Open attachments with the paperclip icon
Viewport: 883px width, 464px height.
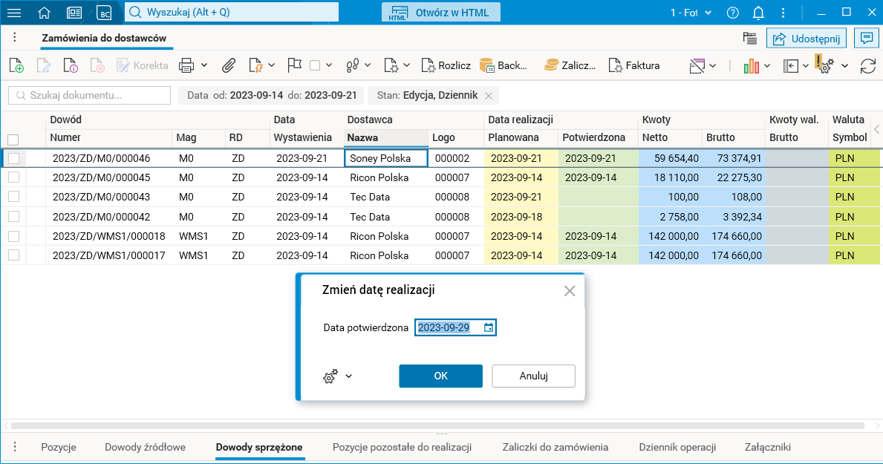tap(228, 66)
